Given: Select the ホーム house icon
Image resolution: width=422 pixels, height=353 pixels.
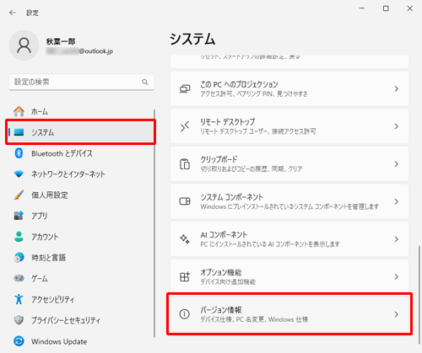Looking at the screenshot, I should (x=19, y=111).
